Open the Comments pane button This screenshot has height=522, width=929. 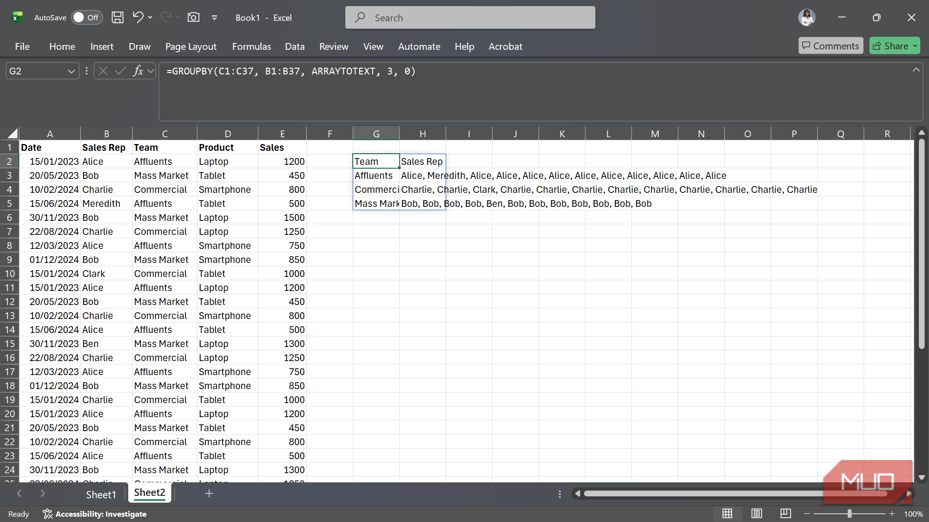pos(830,46)
